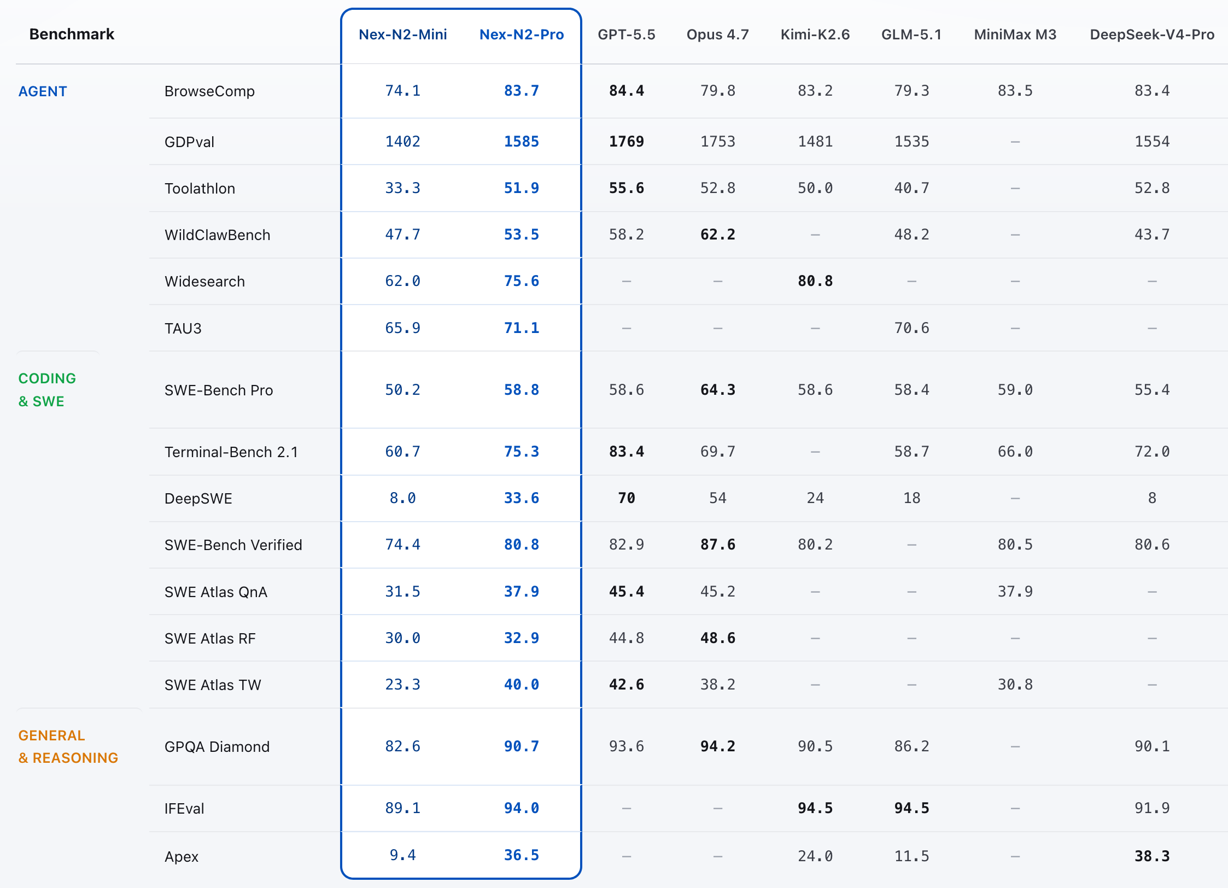The height and width of the screenshot is (888, 1228).
Task: Select the "SWE Atlas TW" row label
Action: pos(213,685)
